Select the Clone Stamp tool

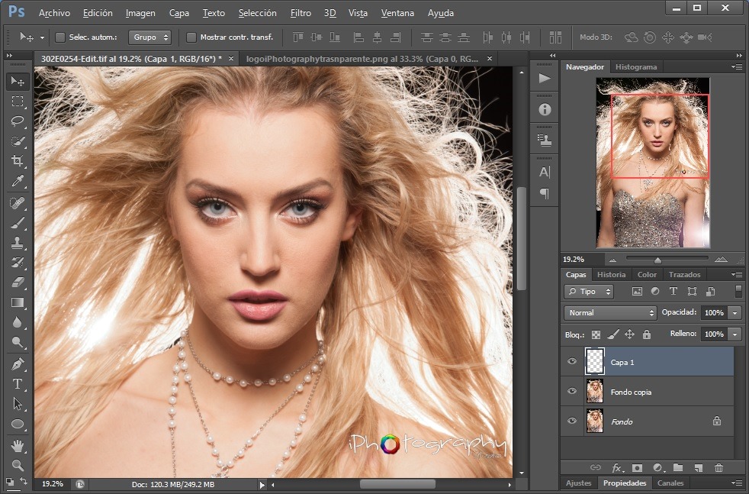pos(18,243)
